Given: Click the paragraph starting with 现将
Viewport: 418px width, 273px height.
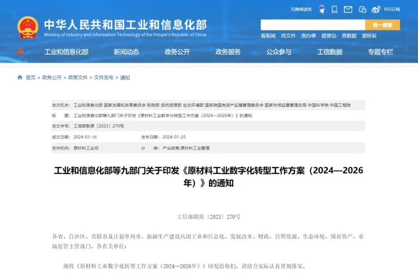Looking at the screenshot, I should [x=185, y=266].
